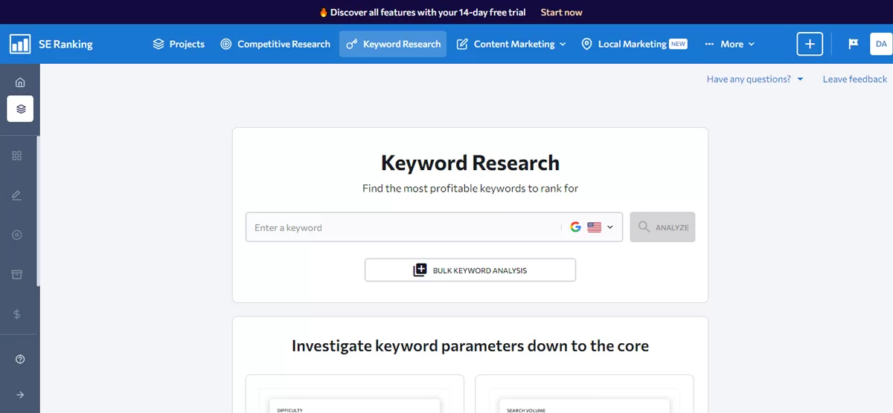Expand the More menu
This screenshot has width=893, height=413.
729,44
